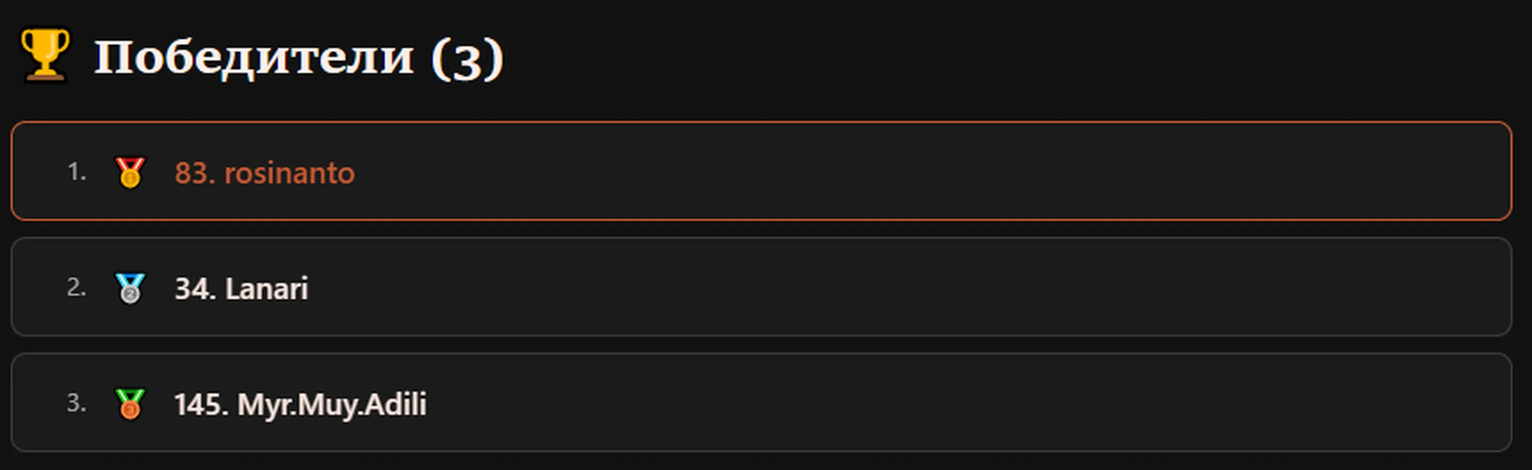The height and width of the screenshot is (470, 1532).
Task: Click the (3) winner count
Action: [468, 59]
